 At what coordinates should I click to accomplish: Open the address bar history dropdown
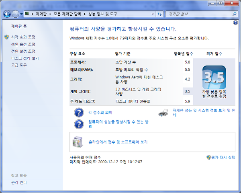click(153, 14)
